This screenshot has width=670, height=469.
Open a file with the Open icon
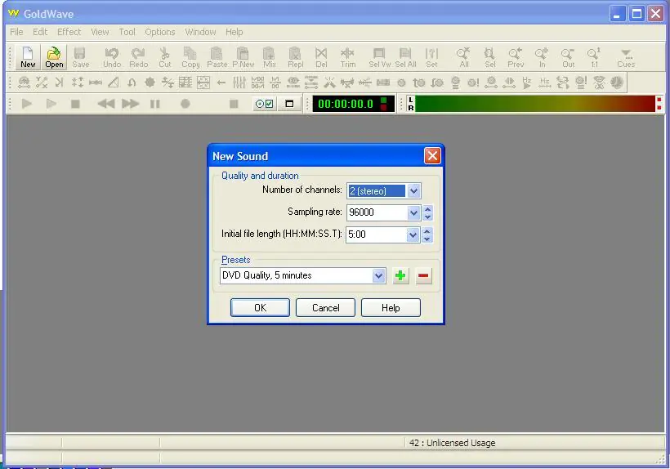[54, 57]
